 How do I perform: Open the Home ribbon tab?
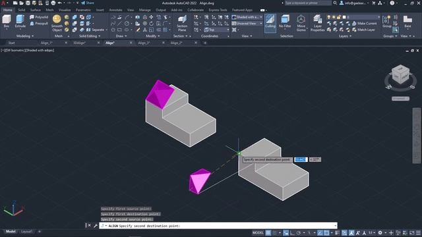click(7, 10)
